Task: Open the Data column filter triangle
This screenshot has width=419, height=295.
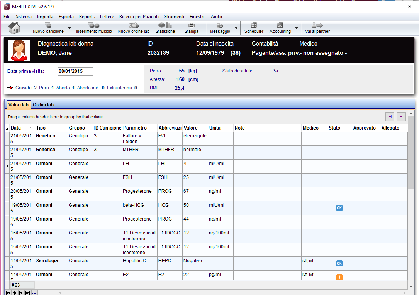Action: (31, 128)
